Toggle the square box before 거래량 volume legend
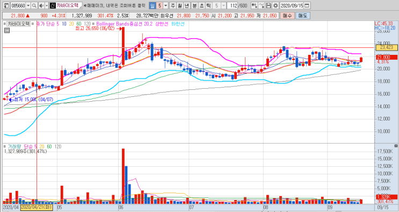 [x=5, y=146]
